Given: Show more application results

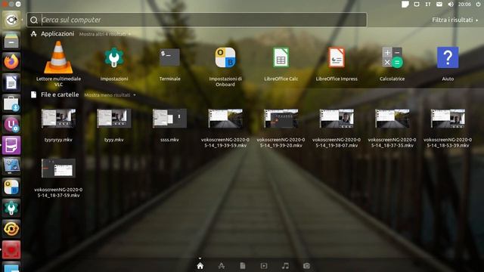Looking at the screenshot, I should click(104, 34).
